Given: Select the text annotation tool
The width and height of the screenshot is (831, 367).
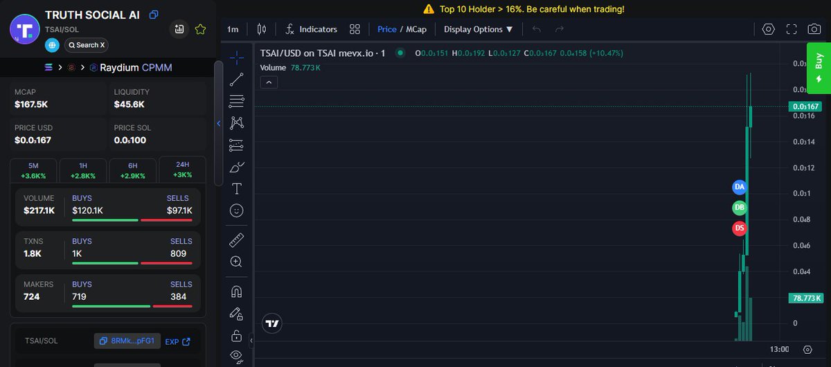Looking at the screenshot, I should click(236, 188).
